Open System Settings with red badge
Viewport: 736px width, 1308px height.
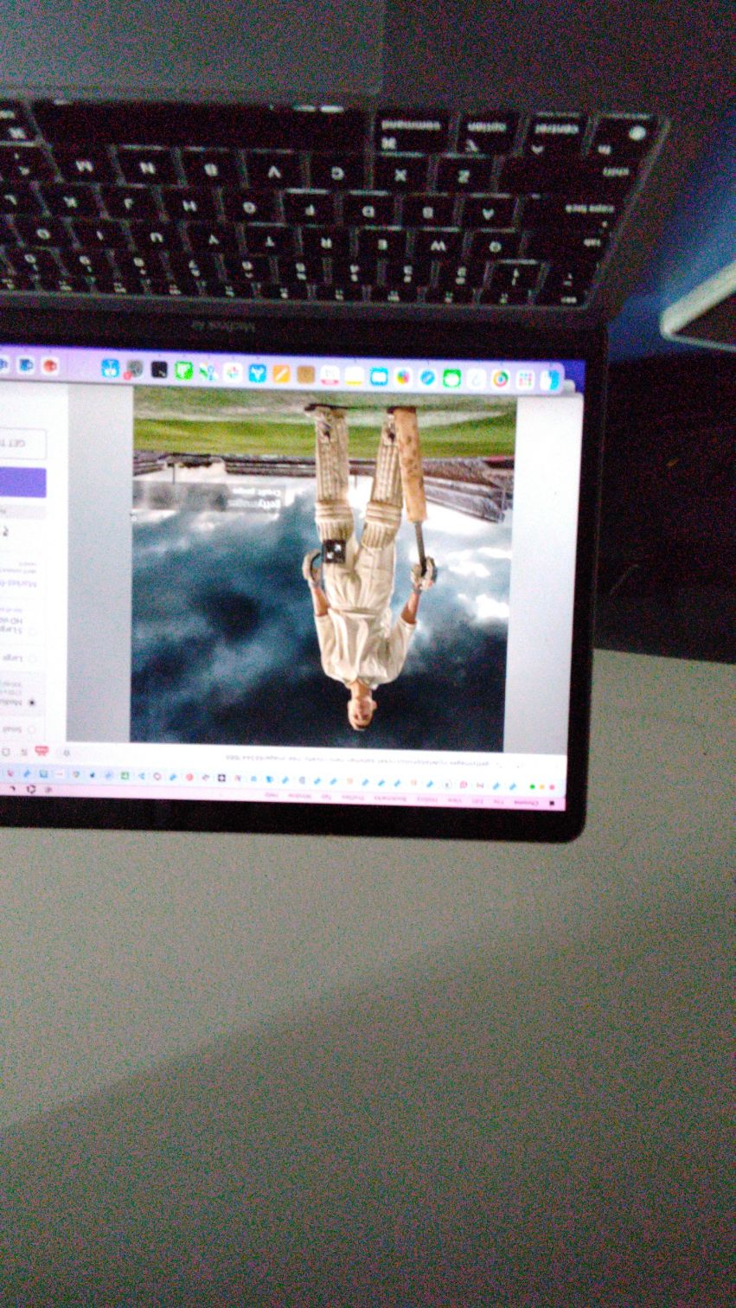click(x=134, y=369)
